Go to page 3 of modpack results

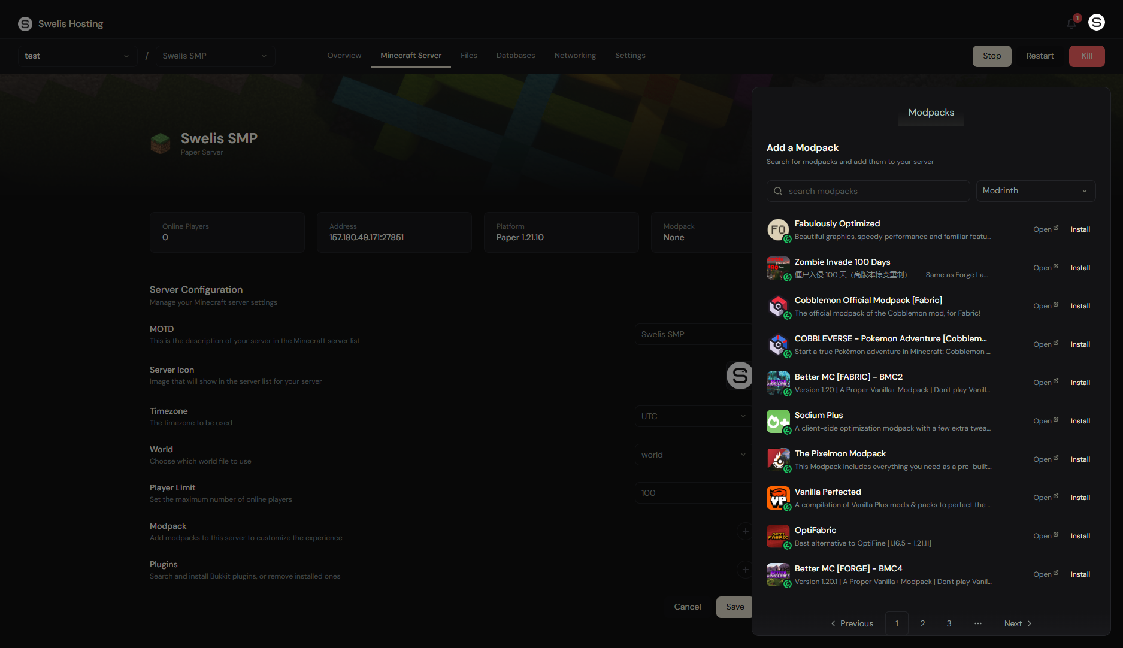949,623
